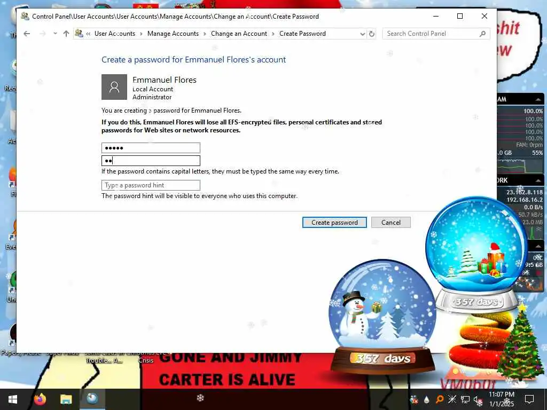The width and height of the screenshot is (547, 410).
Task: Click the Forward navigation arrow
Action: 43,34
